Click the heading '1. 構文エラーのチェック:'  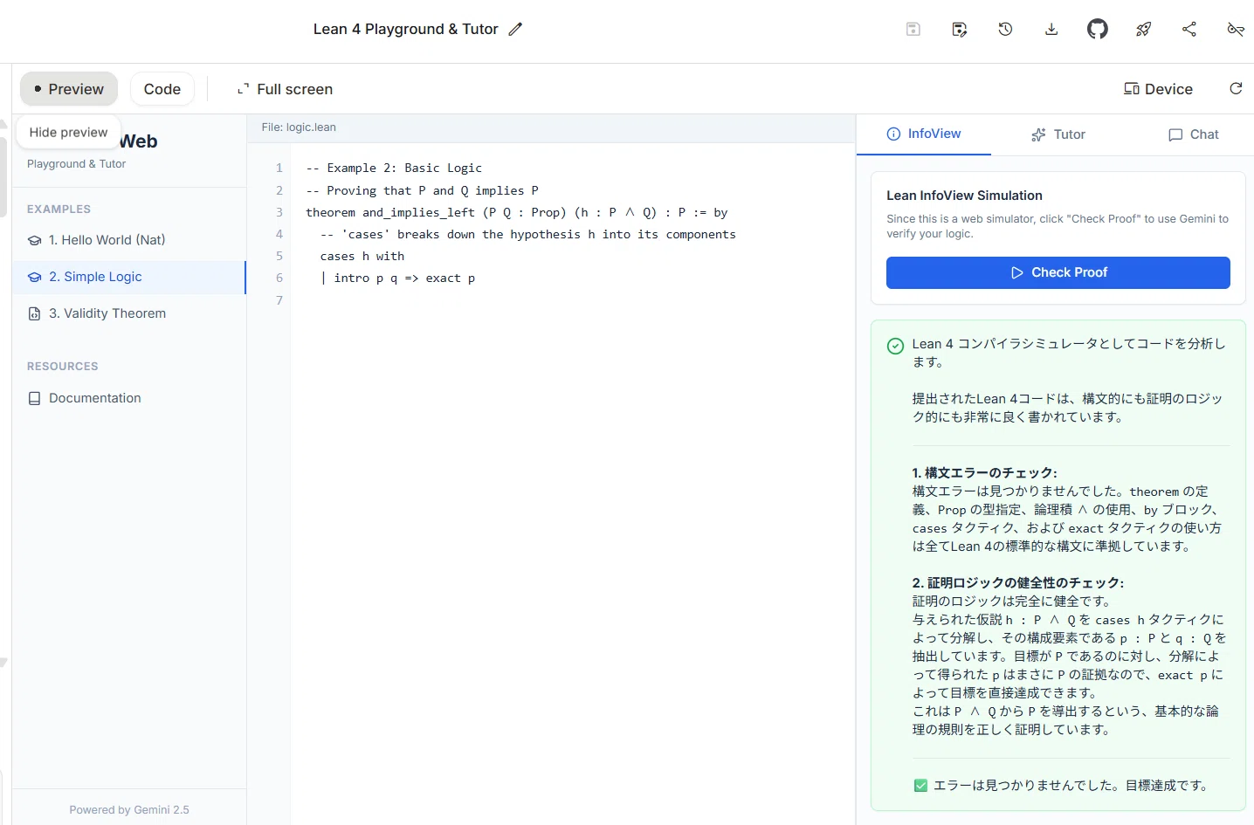984,472
